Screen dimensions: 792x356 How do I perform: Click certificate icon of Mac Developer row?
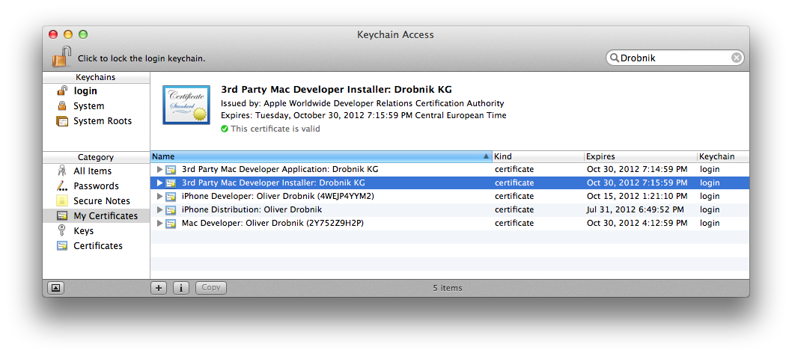click(171, 223)
